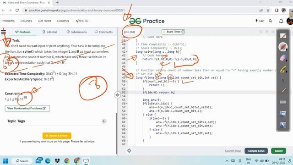This screenshot has width=293, height=165.
Task: Open the search magnifier in header
Action: pyautogui.click(x=271, y=21)
